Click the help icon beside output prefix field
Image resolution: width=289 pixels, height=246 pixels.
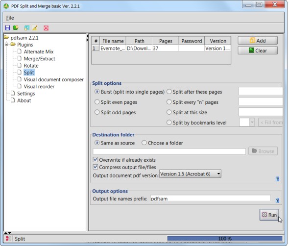277,200
